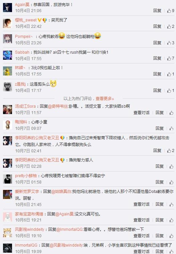176x254 pixels.
Task: Open username link 李阳阳养的公狗又老又丑 at 02:28
Action: [x=37, y=160]
